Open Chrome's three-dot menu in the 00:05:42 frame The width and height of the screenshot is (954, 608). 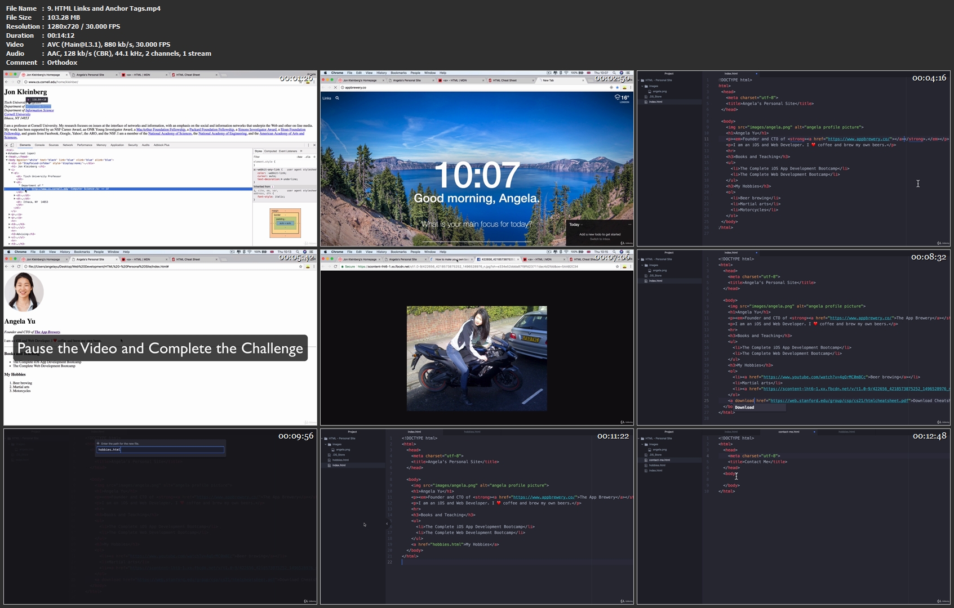[314, 266]
